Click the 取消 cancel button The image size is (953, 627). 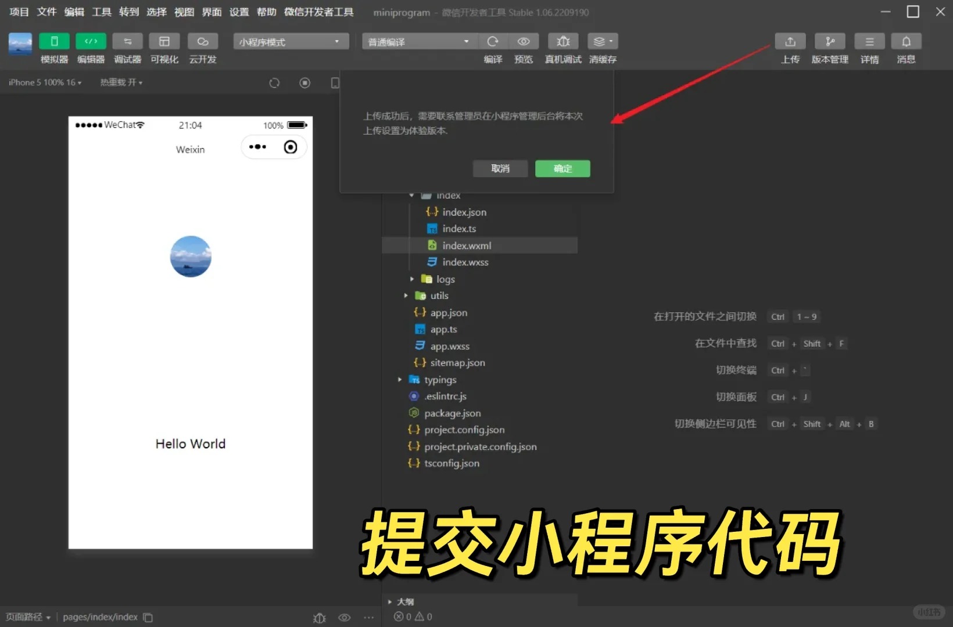click(500, 169)
